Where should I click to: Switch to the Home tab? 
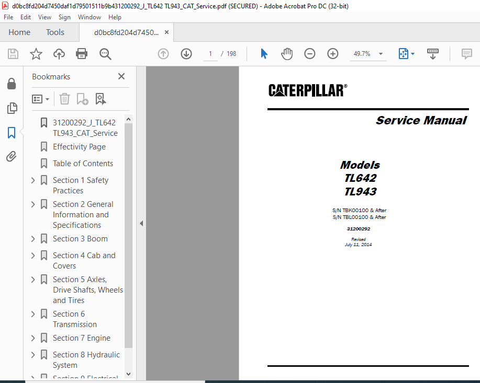(19, 32)
